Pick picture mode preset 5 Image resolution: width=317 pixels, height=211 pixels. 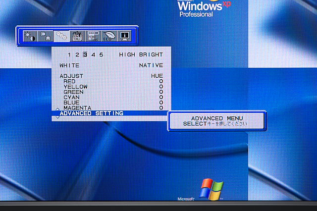pyautogui.click(x=101, y=55)
